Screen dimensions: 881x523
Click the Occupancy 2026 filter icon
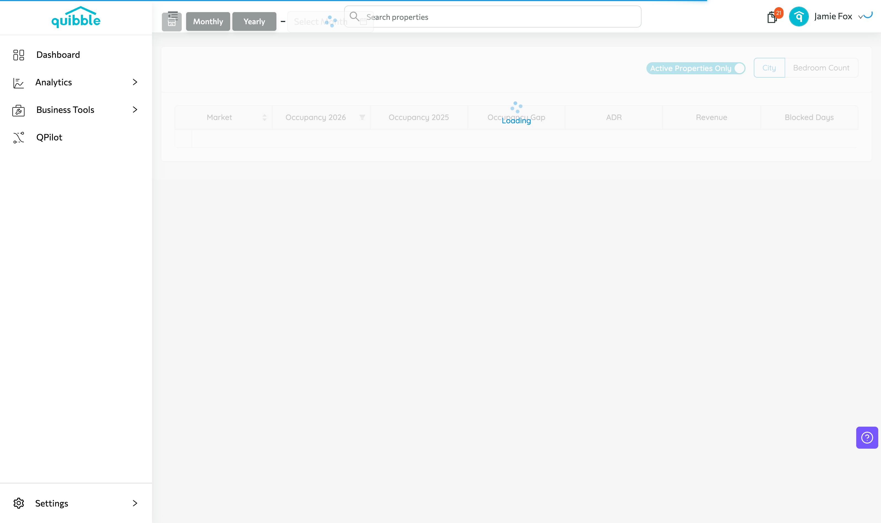pyautogui.click(x=362, y=117)
